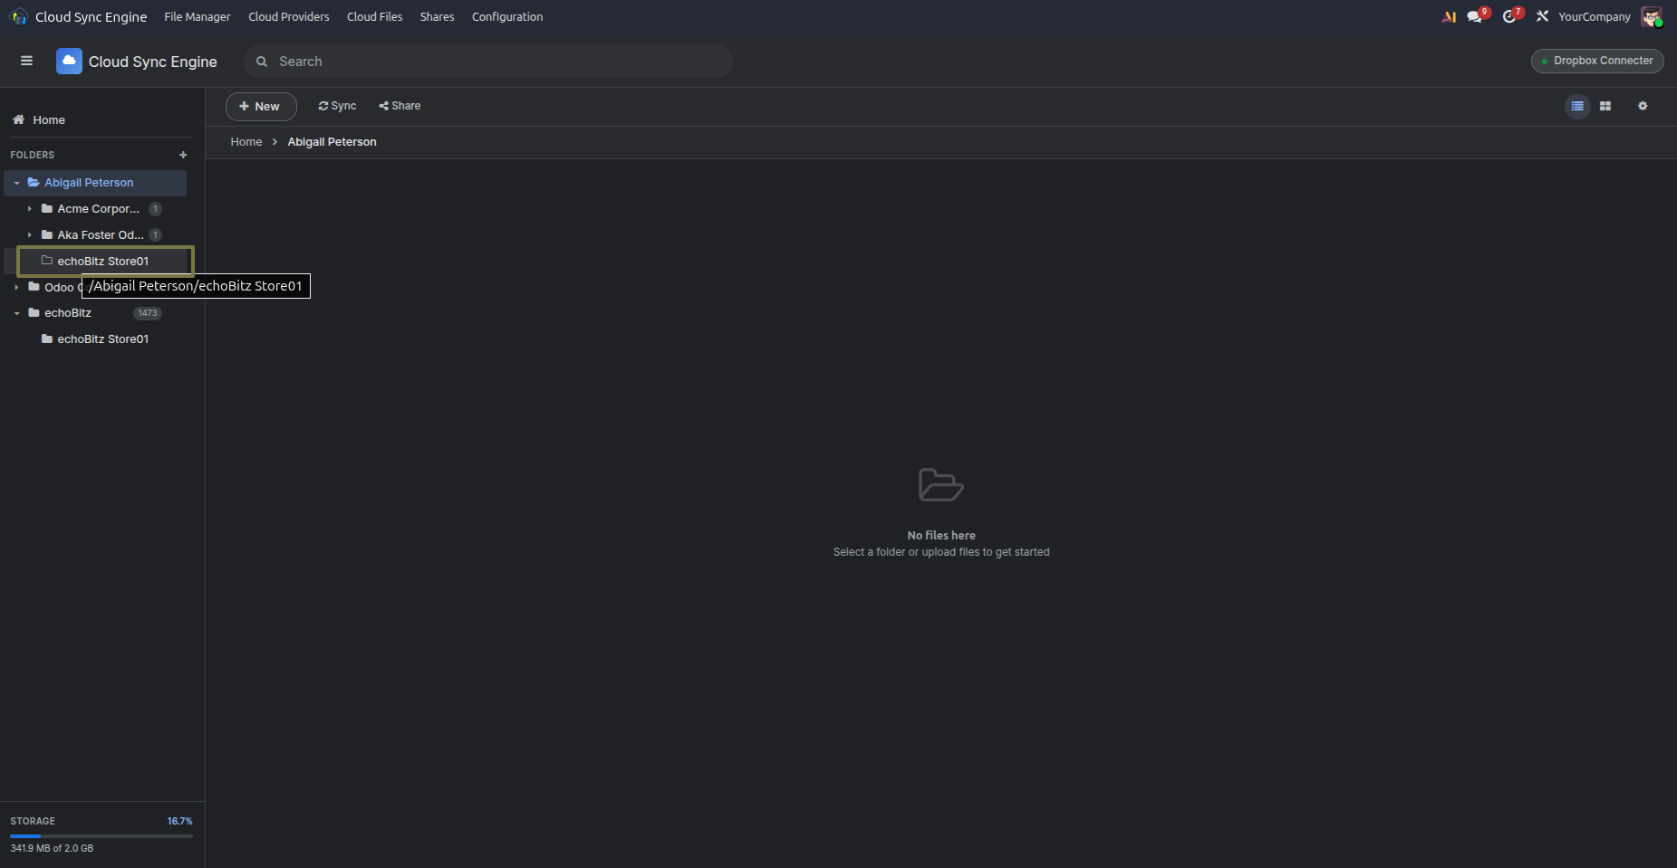Click Home in the breadcrumb
Image resolution: width=1677 pixels, height=868 pixels.
[x=246, y=142]
